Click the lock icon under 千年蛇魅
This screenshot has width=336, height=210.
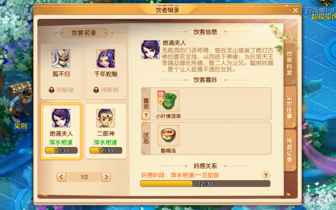[96, 90]
